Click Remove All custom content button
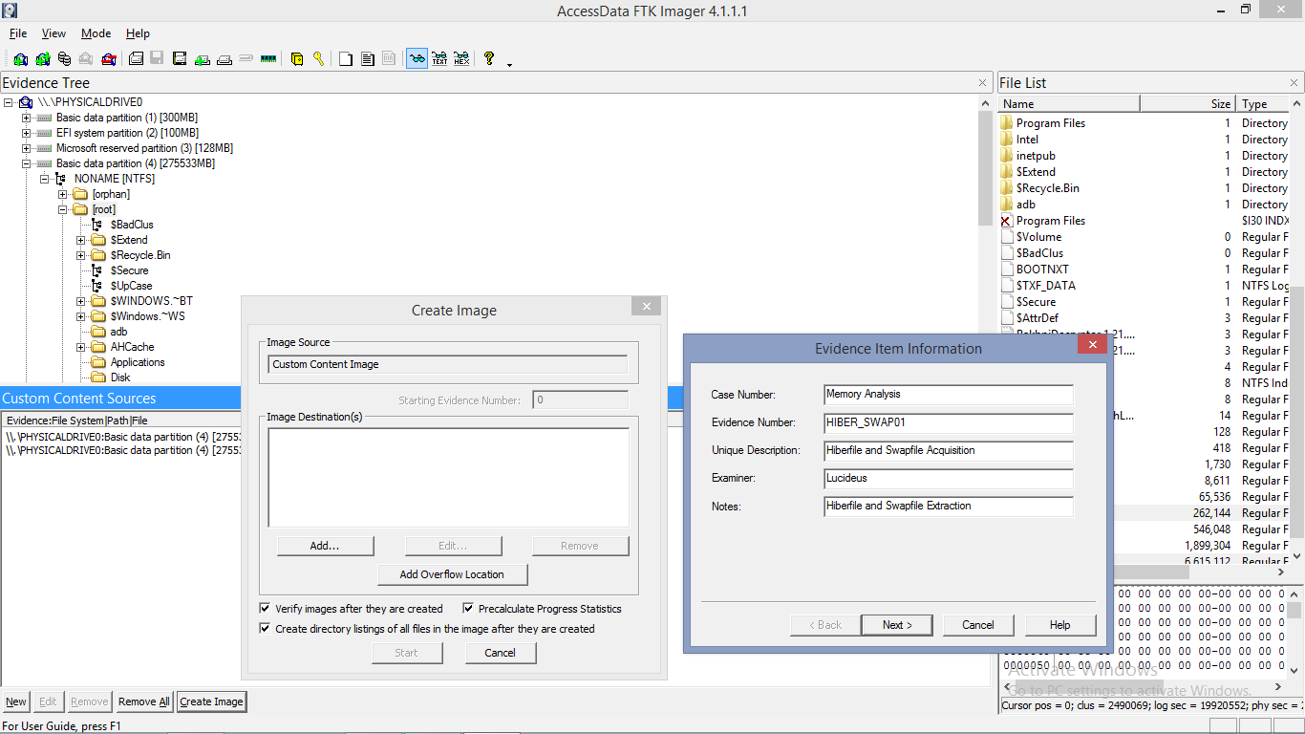Screen dimensions: 1305x734 [x=144, y=702]
